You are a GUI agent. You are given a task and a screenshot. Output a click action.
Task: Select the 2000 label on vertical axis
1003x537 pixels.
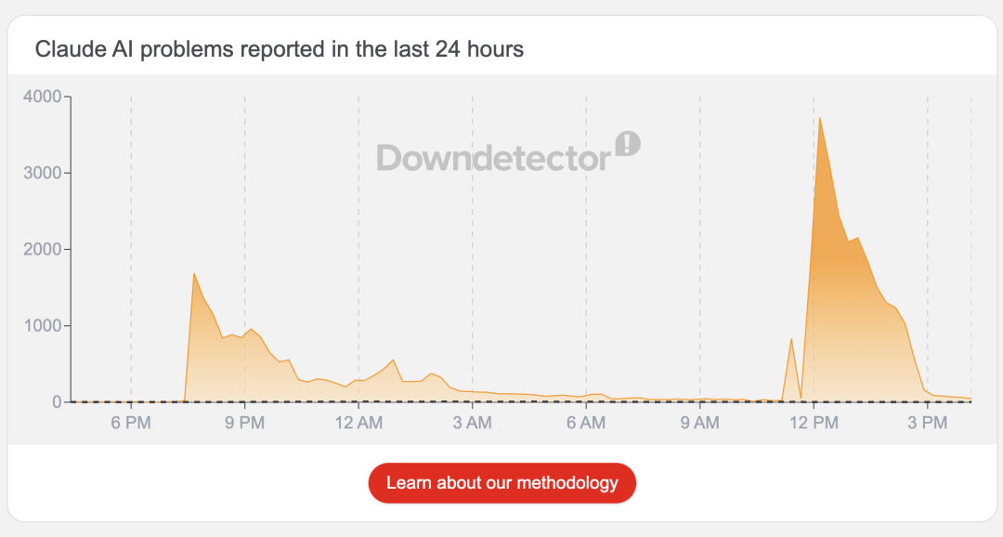[x=43, y=249]
